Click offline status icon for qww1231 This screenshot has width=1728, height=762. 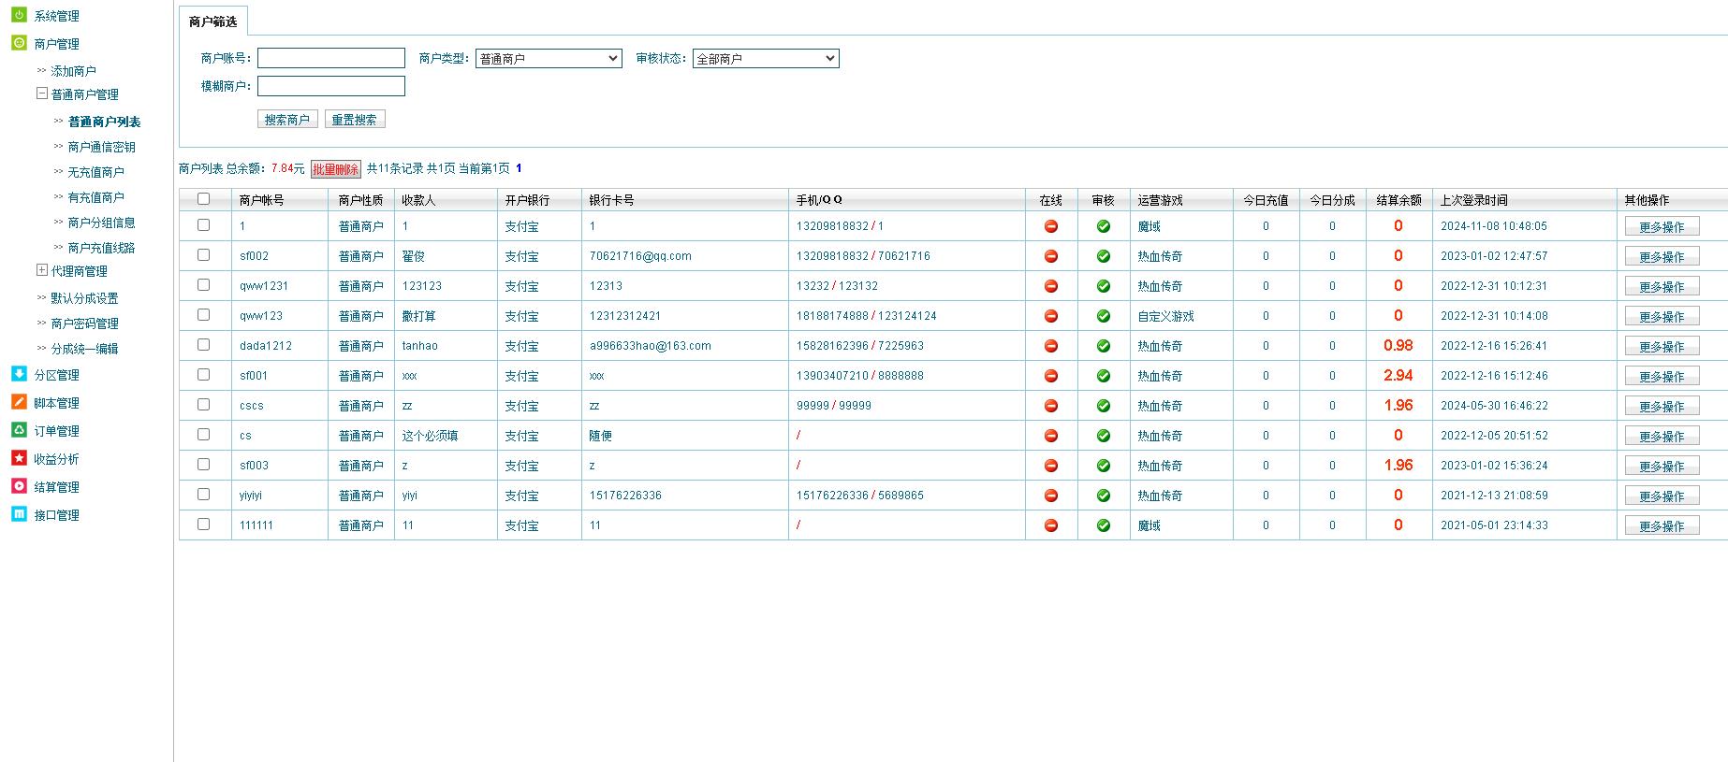(1051, 286)
